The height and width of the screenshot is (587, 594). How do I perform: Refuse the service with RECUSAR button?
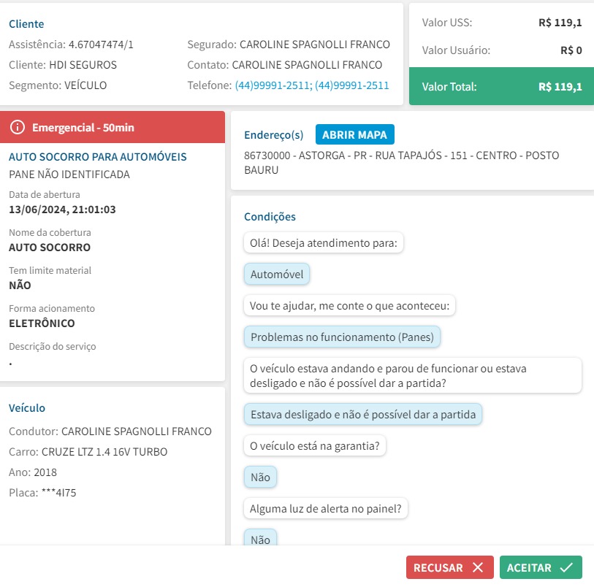pos(448,568)
